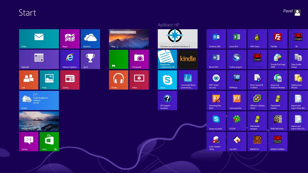Open the Pošta mail tile

click(39, 39)
